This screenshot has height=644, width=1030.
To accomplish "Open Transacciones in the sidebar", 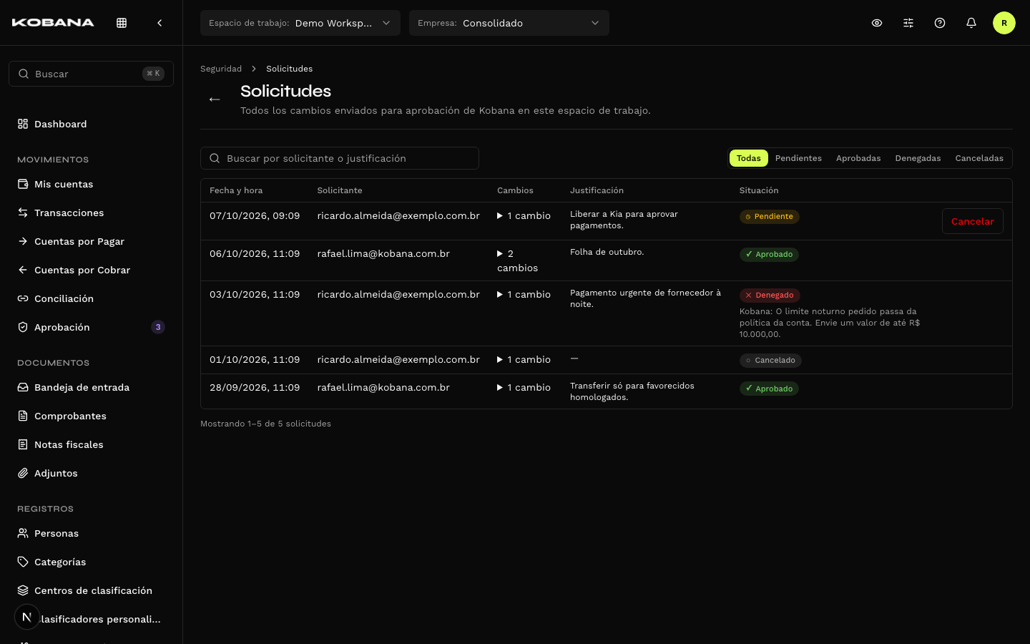I will pos(91,213).
